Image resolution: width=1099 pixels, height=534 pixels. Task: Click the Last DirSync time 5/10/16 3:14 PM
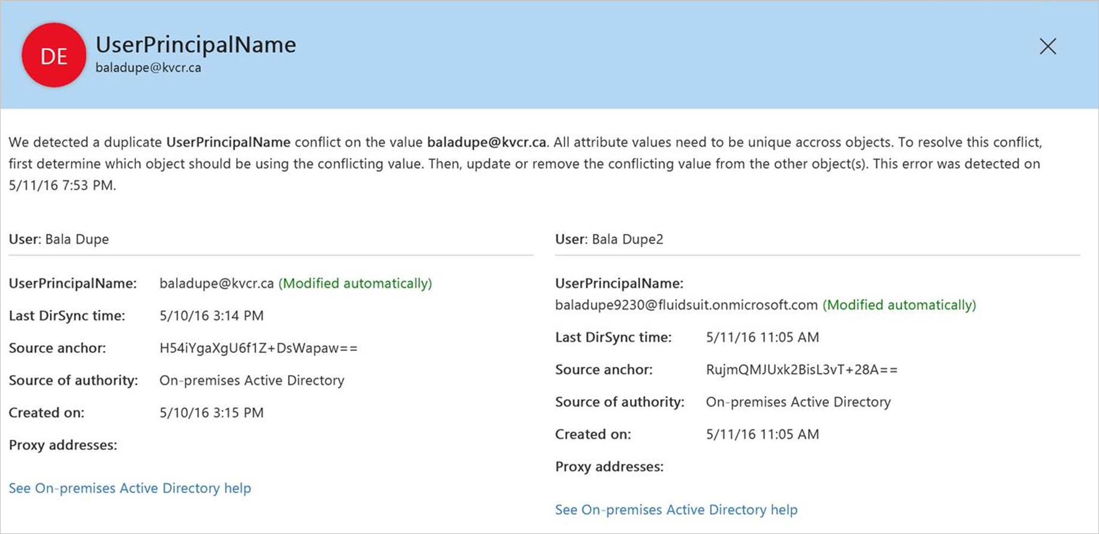tap(212, 316)
